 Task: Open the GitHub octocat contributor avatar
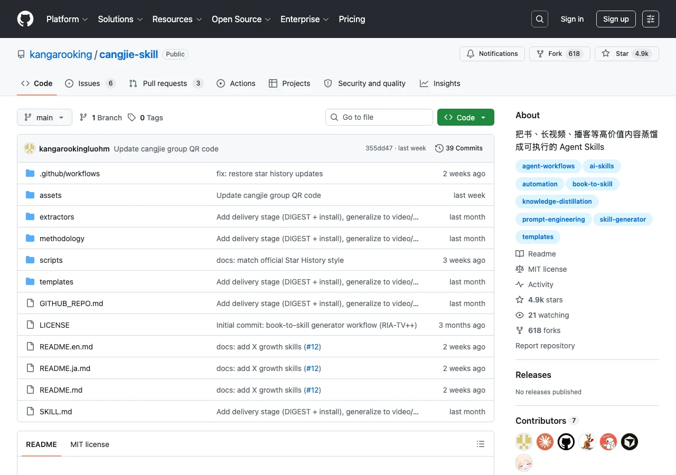[x=566, y=442]
